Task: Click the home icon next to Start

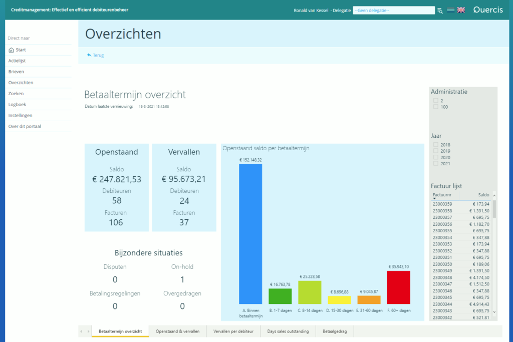Action: 11,50
